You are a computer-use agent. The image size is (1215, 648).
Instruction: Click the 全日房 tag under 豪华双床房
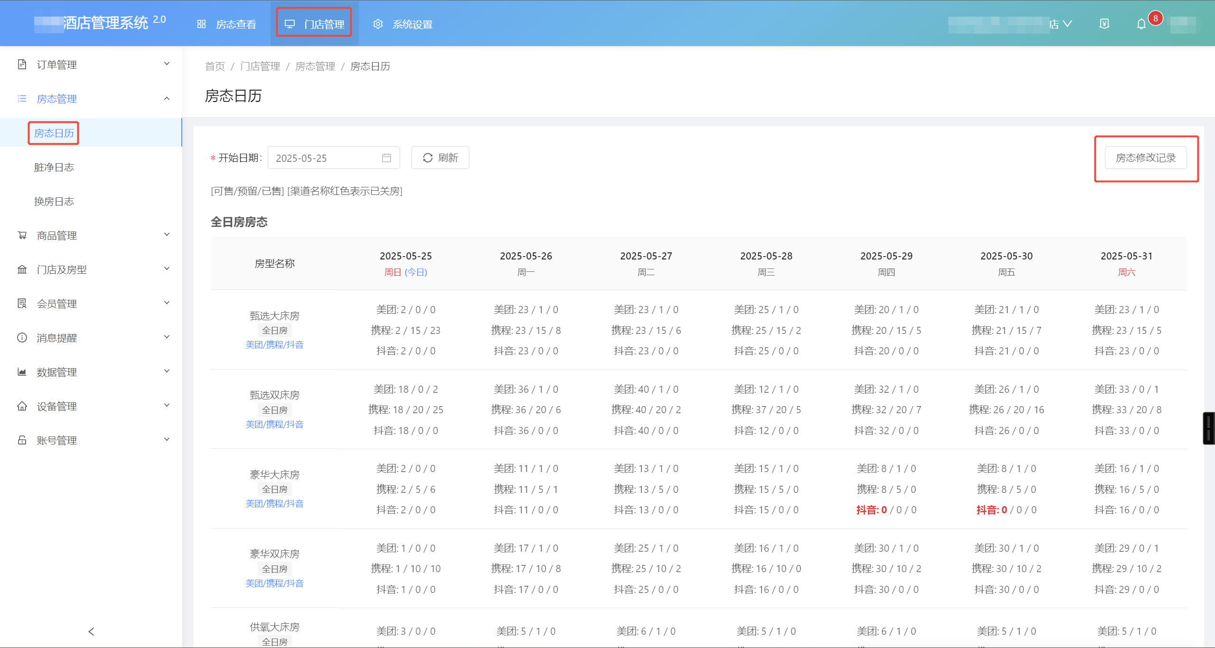coord(274,569)
